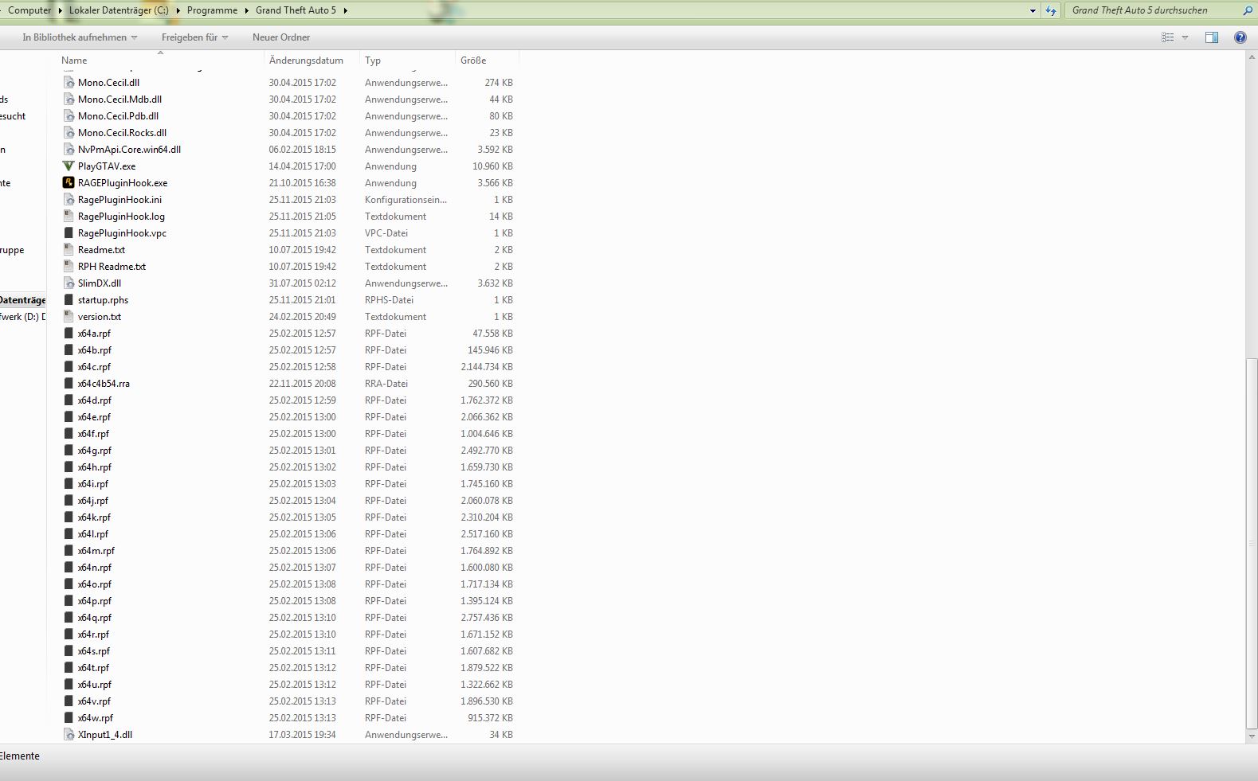The height and width of the screenshot is (781, 1258).
Task: Select the file named x64d.rpf
Action: coord(95,400)
